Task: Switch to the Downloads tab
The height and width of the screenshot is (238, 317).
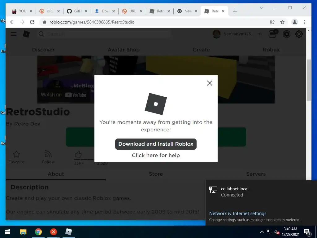Action: (x=102, y=11)
